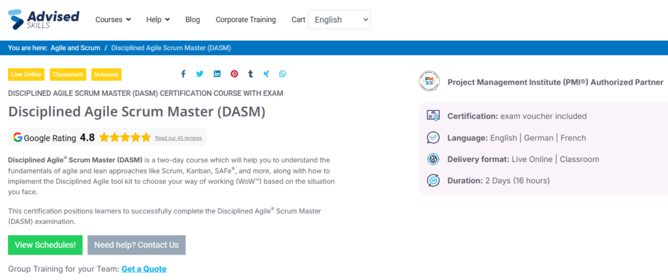Share page on Pinterest

click(234, 74)
